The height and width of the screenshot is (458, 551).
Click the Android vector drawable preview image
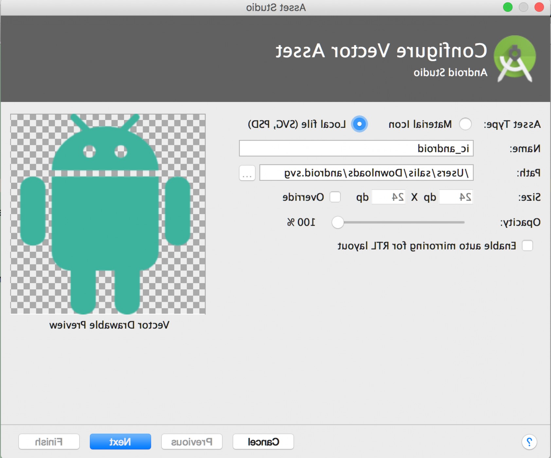(x=108, y=214)
